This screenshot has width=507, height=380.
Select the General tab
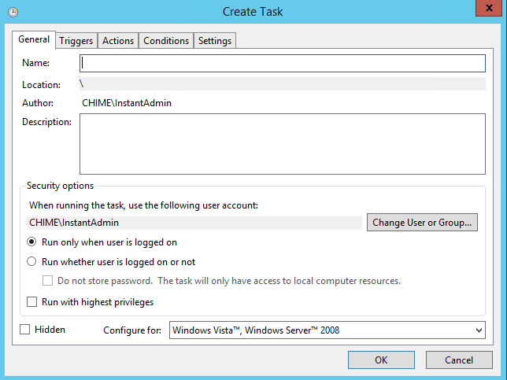pyautogui.click(x=34, y=40)
